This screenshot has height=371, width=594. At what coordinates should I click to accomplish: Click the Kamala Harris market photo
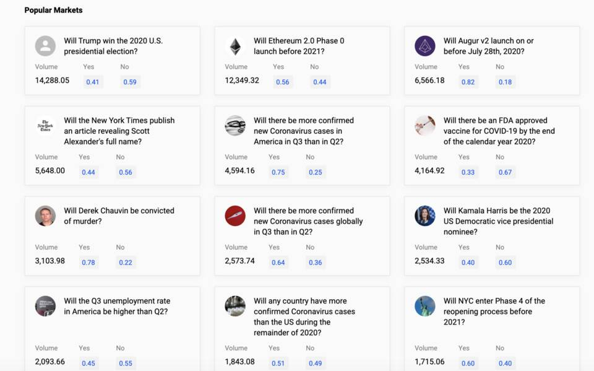425,216
